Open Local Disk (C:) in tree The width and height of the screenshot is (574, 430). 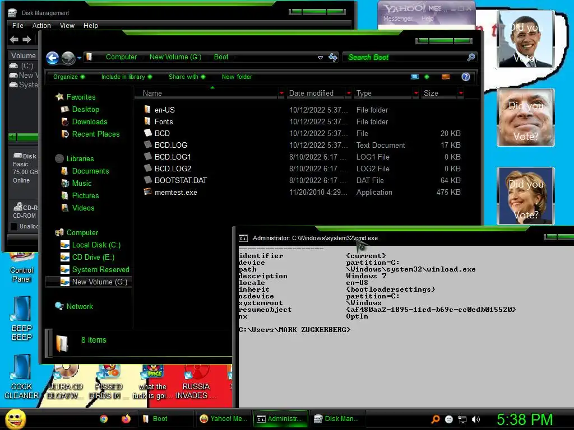pyautogui.click(x=96, y=245)
